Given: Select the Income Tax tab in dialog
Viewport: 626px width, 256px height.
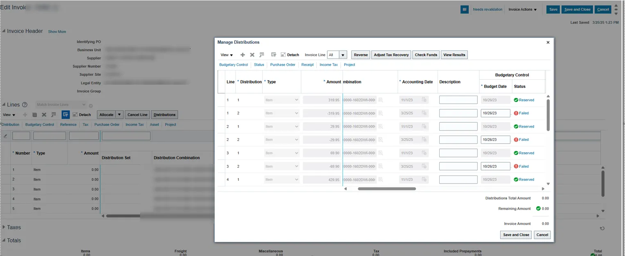Looking at the screenshot, I should [329, 65].
